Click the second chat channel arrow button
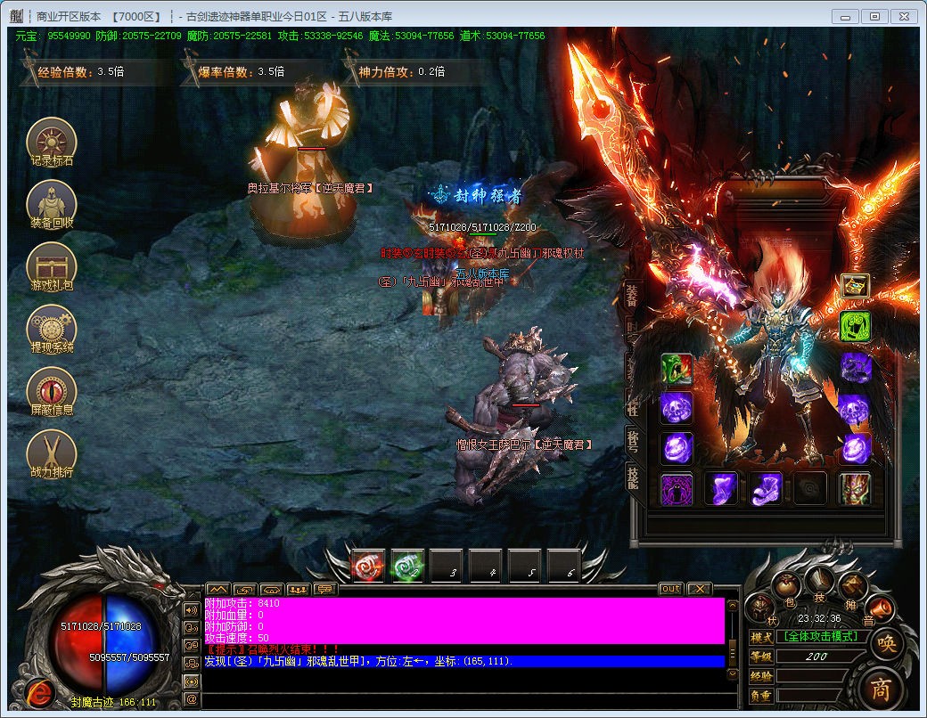Viewport: 927px width, 718px height. pos(244,589)
